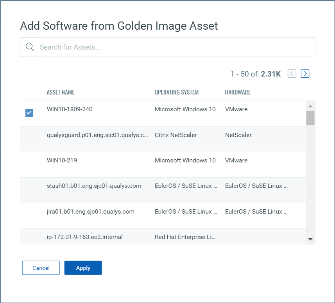The image size is (335, 303).
Task: Click scrollbar down arrow in asset list
Action: coord(310,239)
